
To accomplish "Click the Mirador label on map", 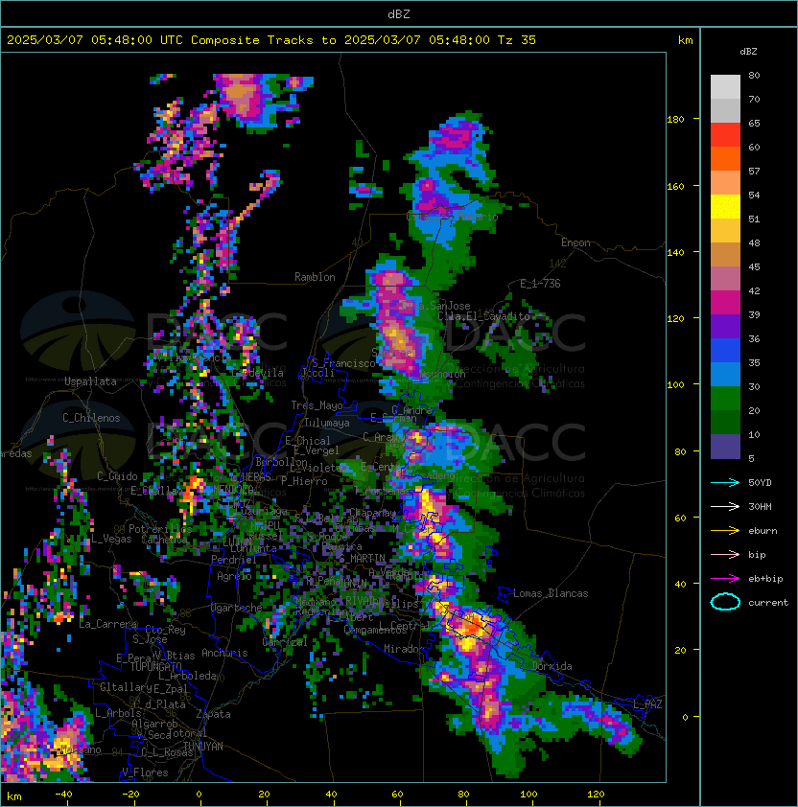I will (405, 649).
